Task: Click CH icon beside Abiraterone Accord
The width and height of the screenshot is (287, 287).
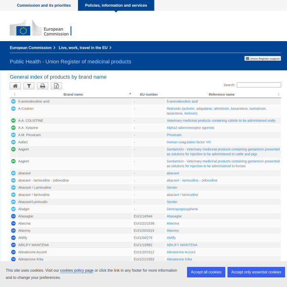Action: [x=13, y=252]
